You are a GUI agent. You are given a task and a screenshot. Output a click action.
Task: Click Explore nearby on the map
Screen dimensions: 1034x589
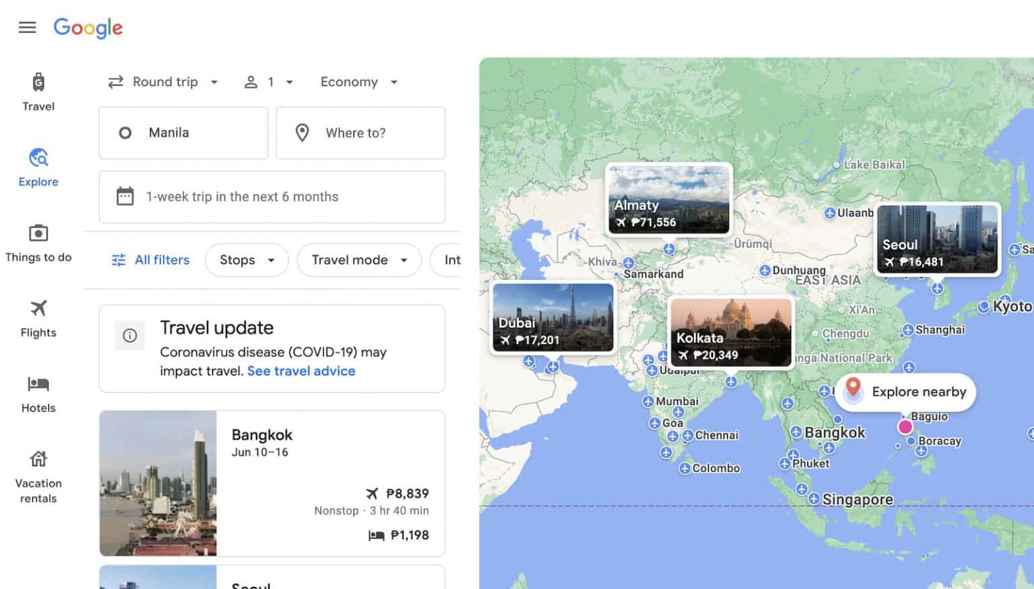click(905, 392)
